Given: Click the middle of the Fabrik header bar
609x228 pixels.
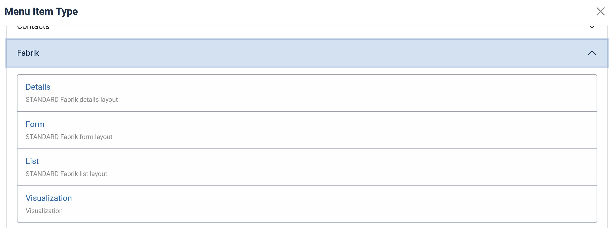Looking at the screenshot, I should click(304, 53).
